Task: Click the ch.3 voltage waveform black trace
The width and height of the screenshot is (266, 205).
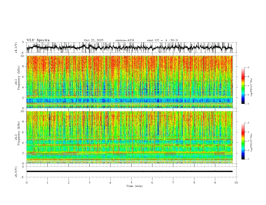Action: pos(129,172)
